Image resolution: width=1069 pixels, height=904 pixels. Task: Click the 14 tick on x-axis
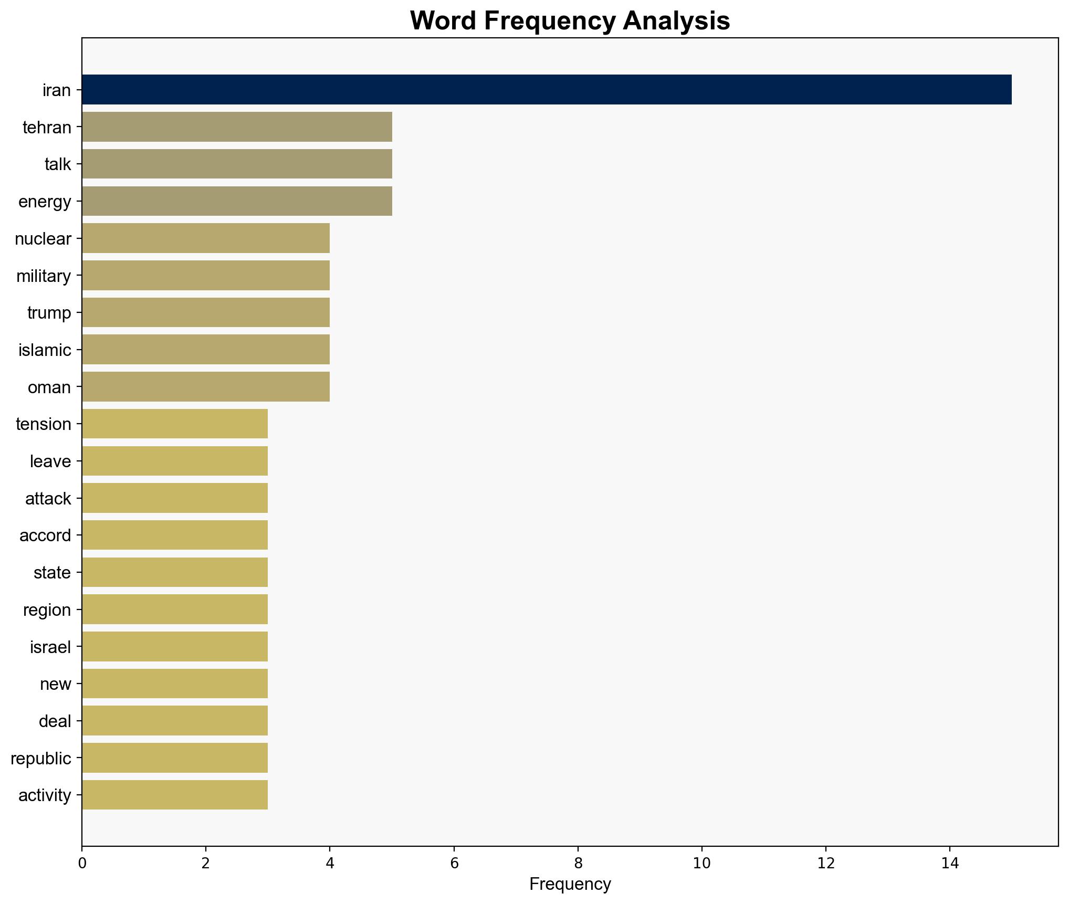tap(950, 863)
